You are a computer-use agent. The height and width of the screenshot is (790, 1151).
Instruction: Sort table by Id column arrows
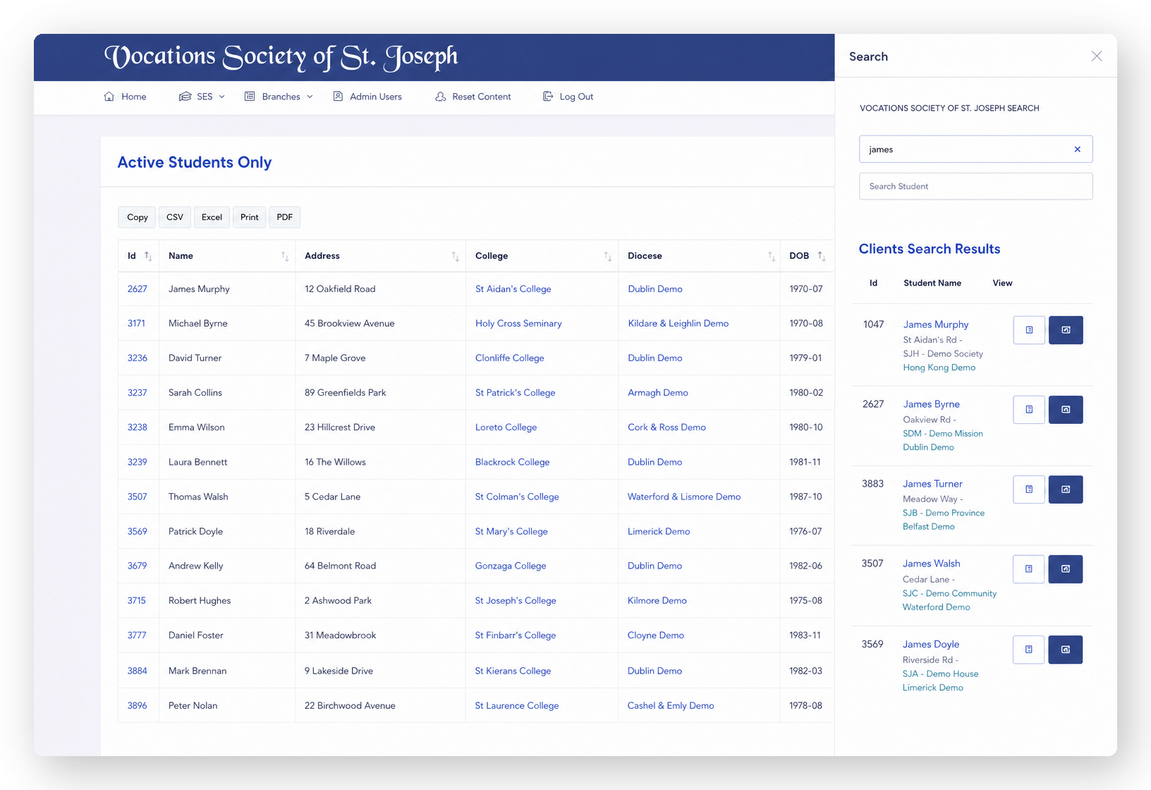coord(148,256)
